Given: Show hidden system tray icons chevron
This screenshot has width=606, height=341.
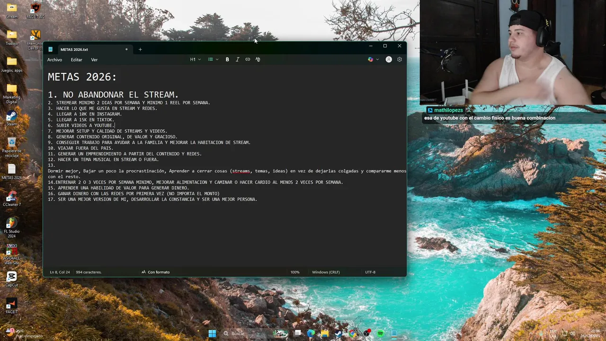Looking at the screenshot, I should pos(531,334).
